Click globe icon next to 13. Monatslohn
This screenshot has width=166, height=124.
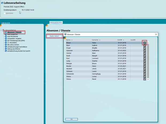click(6, 42)
